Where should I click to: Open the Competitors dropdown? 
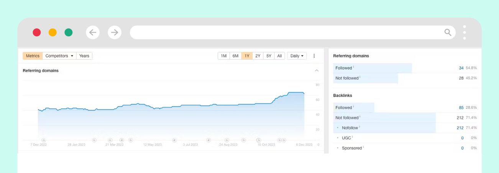point(59,56)
